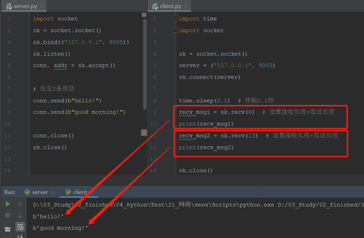This screenshot has height=238, width=364.
Task: Click 'sk = socket.socket()' in server.py
Action: point(67,31)
